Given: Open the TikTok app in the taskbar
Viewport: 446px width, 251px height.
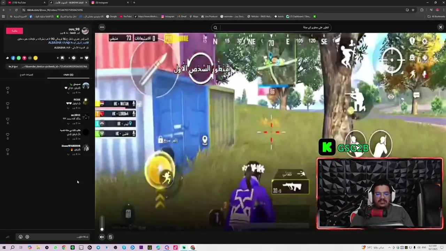Looking at the screenshot, I should point(175,248).
